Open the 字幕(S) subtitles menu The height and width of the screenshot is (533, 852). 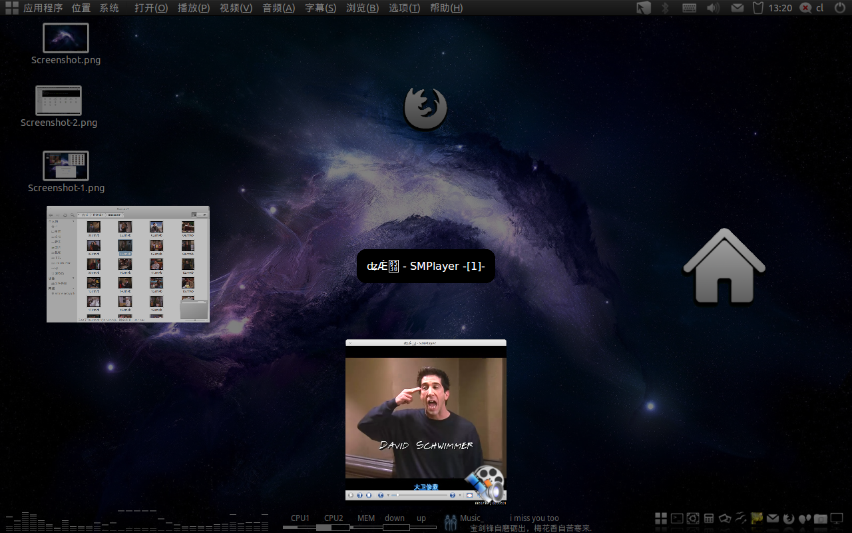coord(321,8)
